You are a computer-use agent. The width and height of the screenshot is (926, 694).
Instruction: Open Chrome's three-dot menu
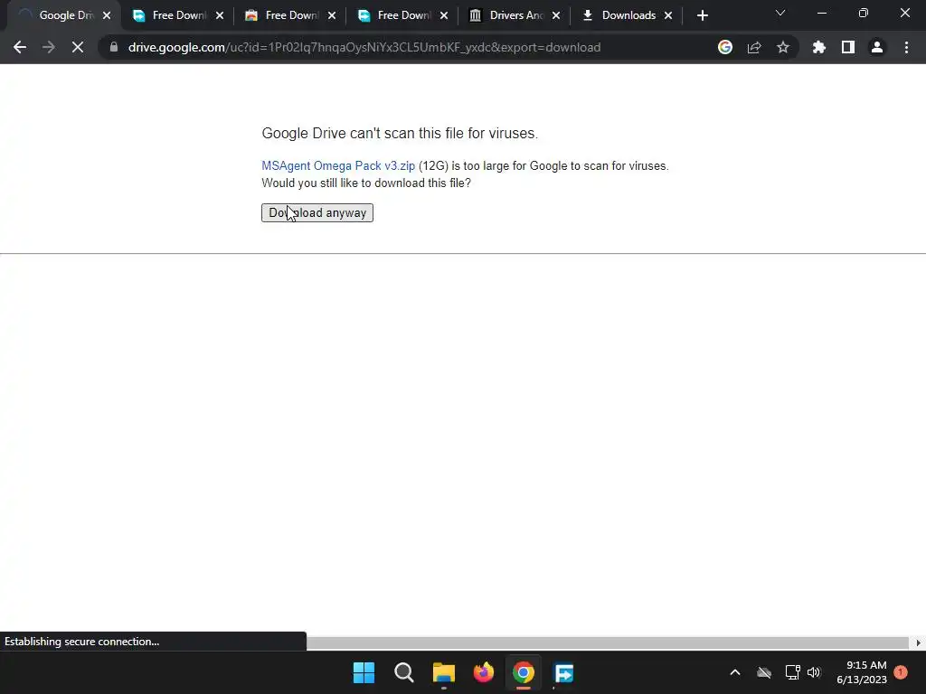pos(906,47)
